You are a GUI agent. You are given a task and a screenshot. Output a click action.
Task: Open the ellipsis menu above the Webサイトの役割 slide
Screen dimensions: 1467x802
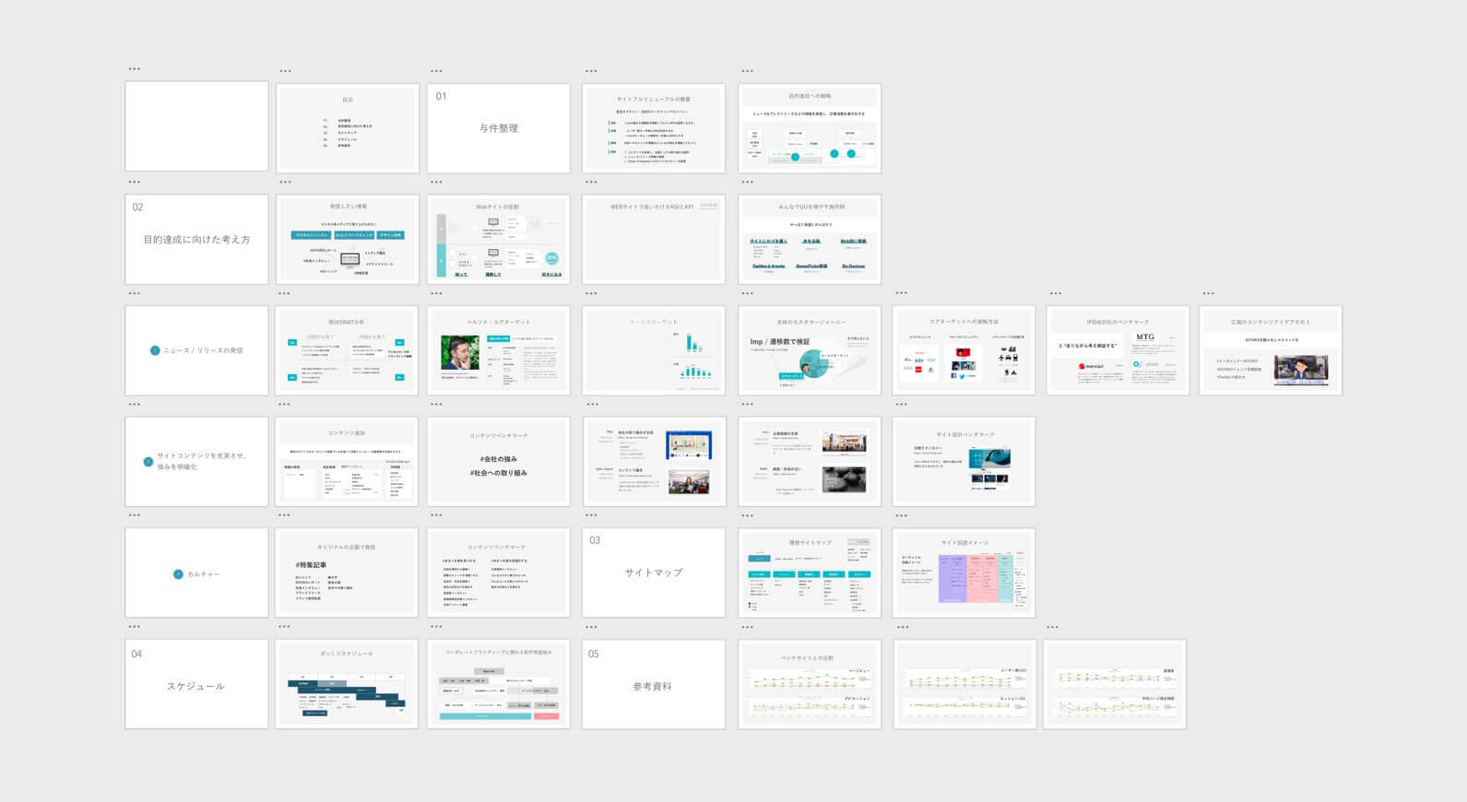point(436,182)
